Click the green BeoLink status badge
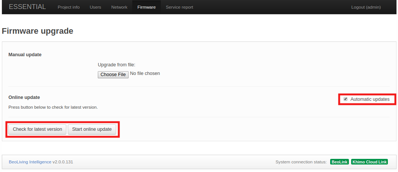This screenshot has height=172, width=398. [x=339, y=162]
